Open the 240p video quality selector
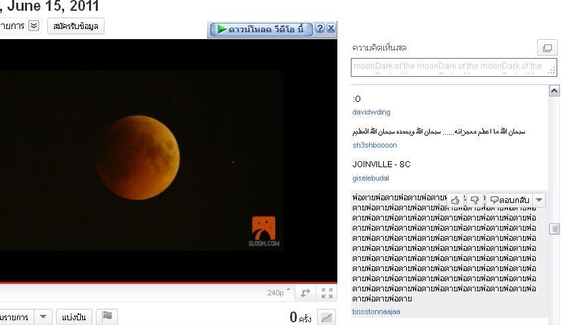Viewport: 562px width, 325px height. coord(278,293)
